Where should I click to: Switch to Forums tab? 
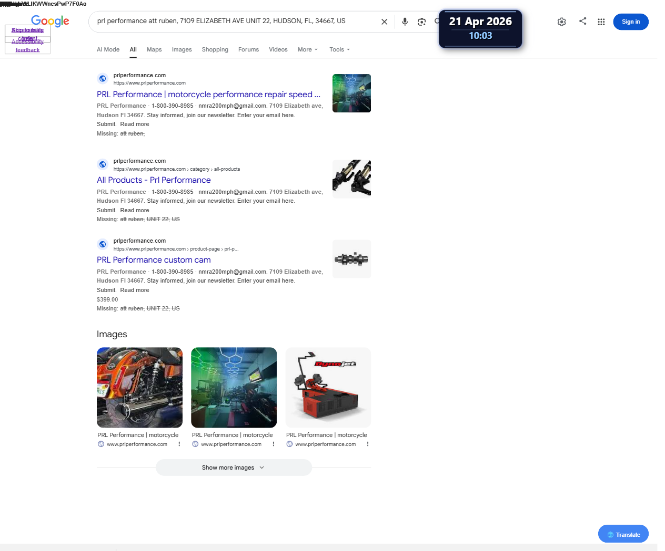(248, 49)
